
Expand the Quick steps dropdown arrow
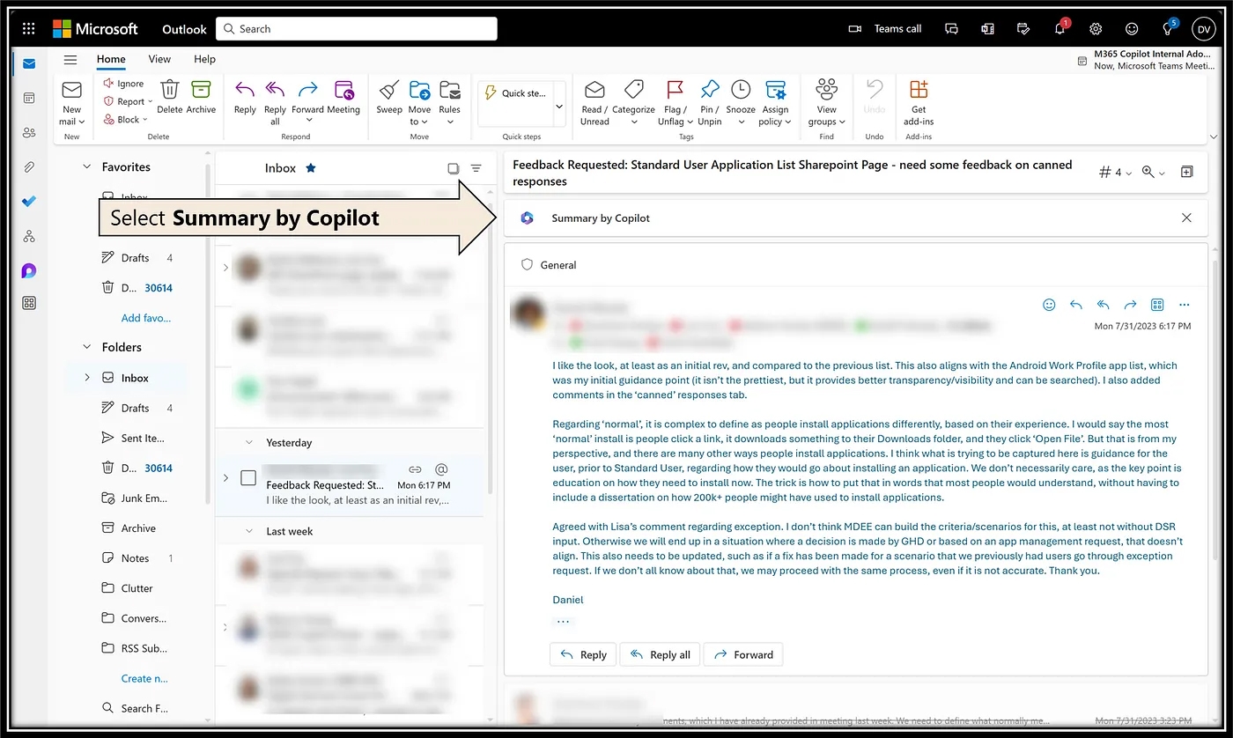click(x=558, y=107)
